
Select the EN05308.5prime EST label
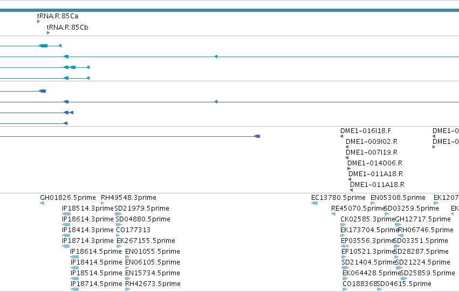point(398,198)
